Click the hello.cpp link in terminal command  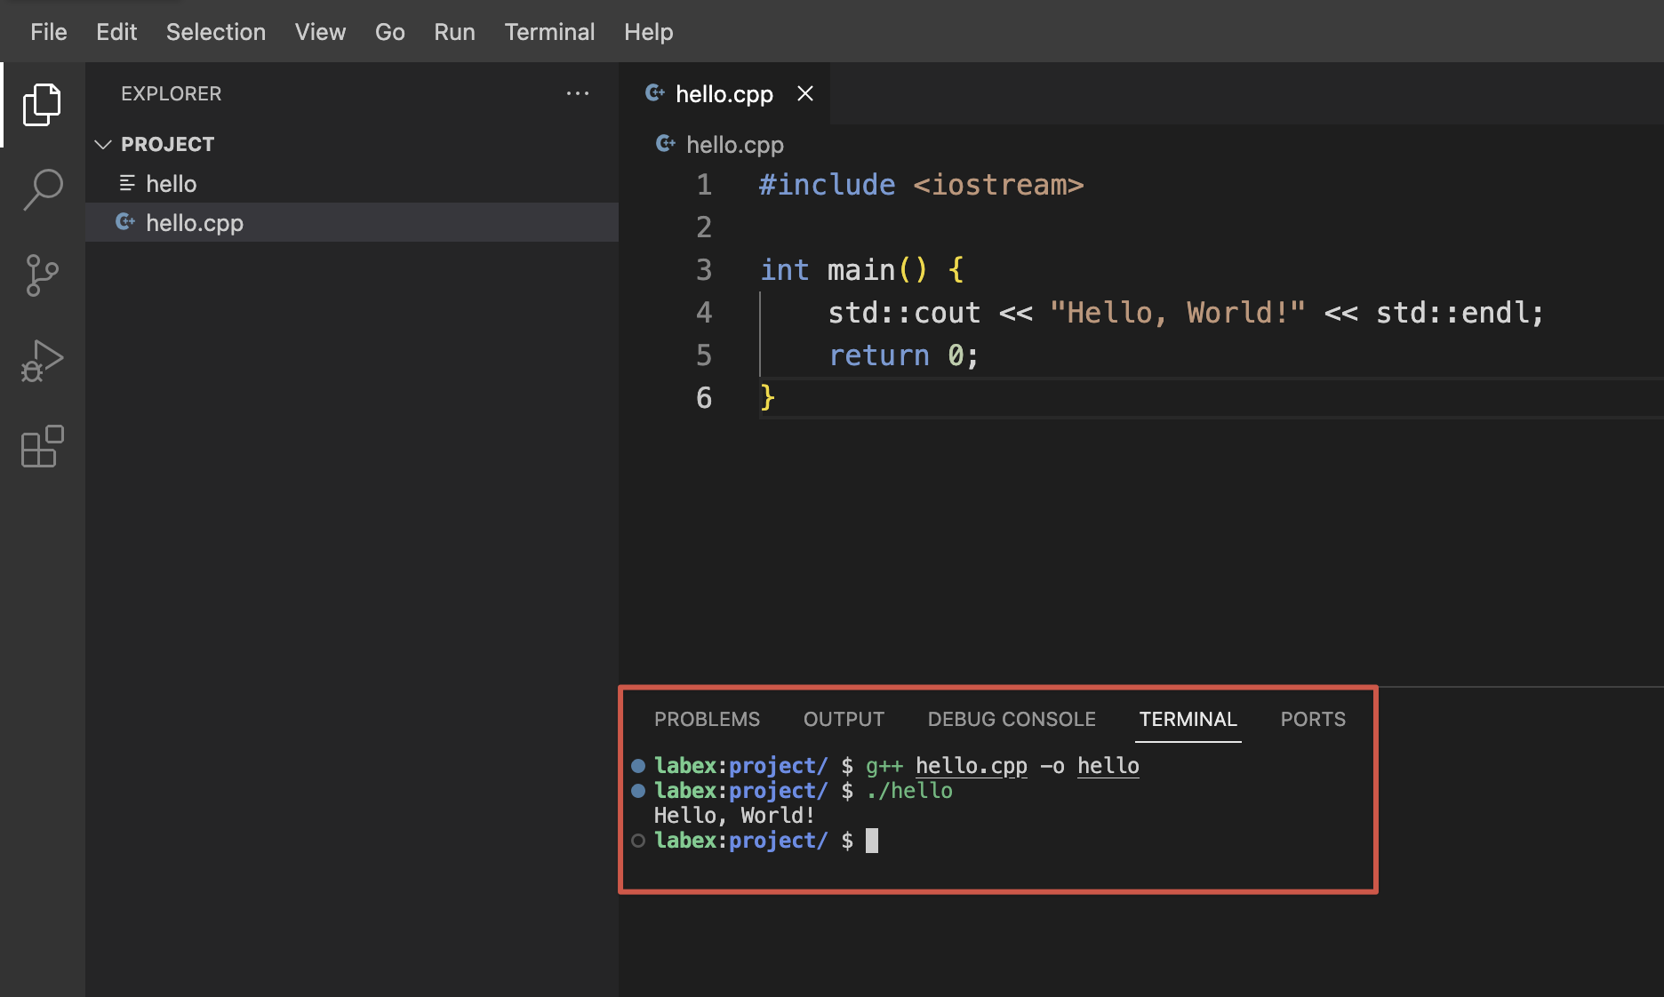971,766
